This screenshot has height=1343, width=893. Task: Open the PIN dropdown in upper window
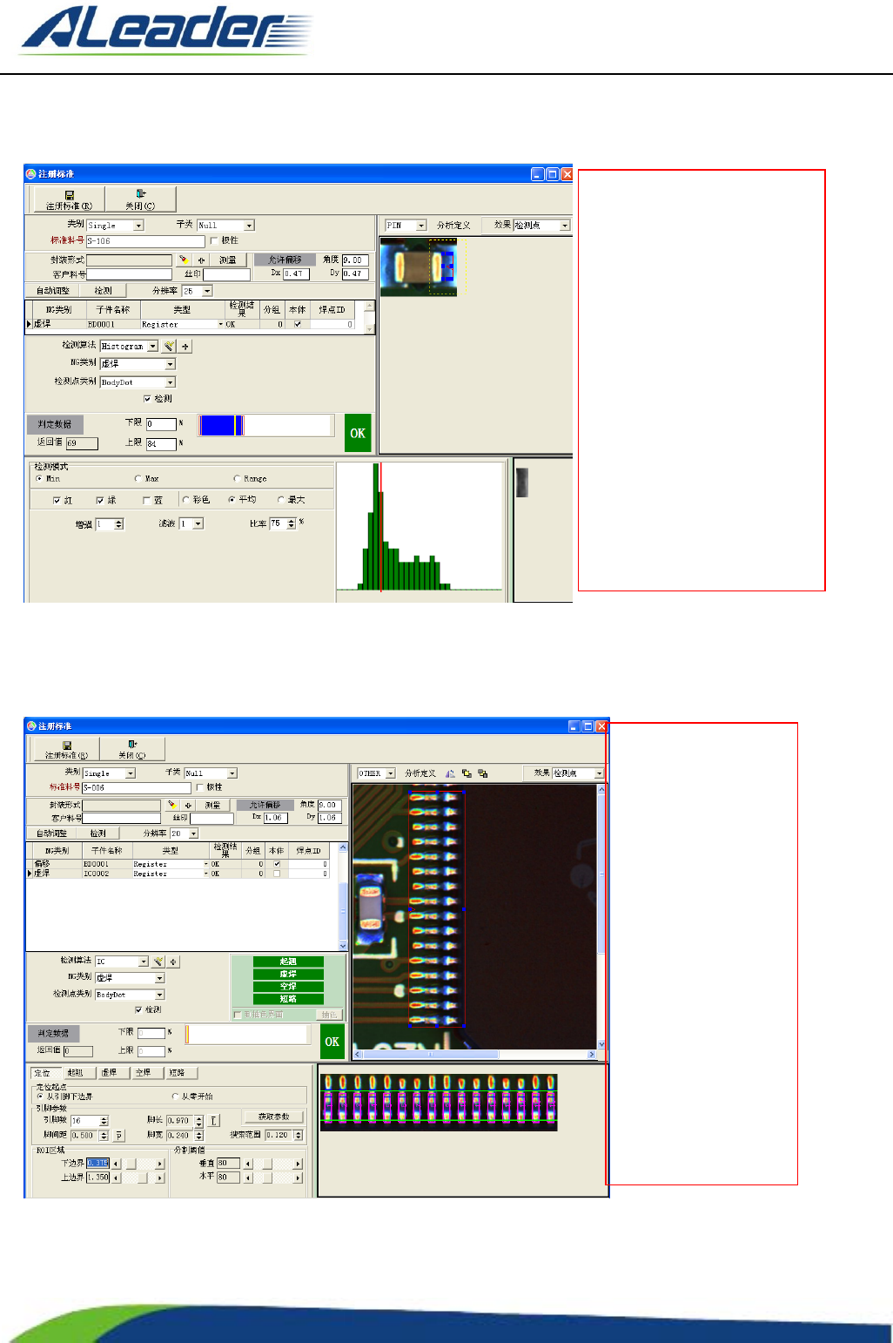pos(406,225)
